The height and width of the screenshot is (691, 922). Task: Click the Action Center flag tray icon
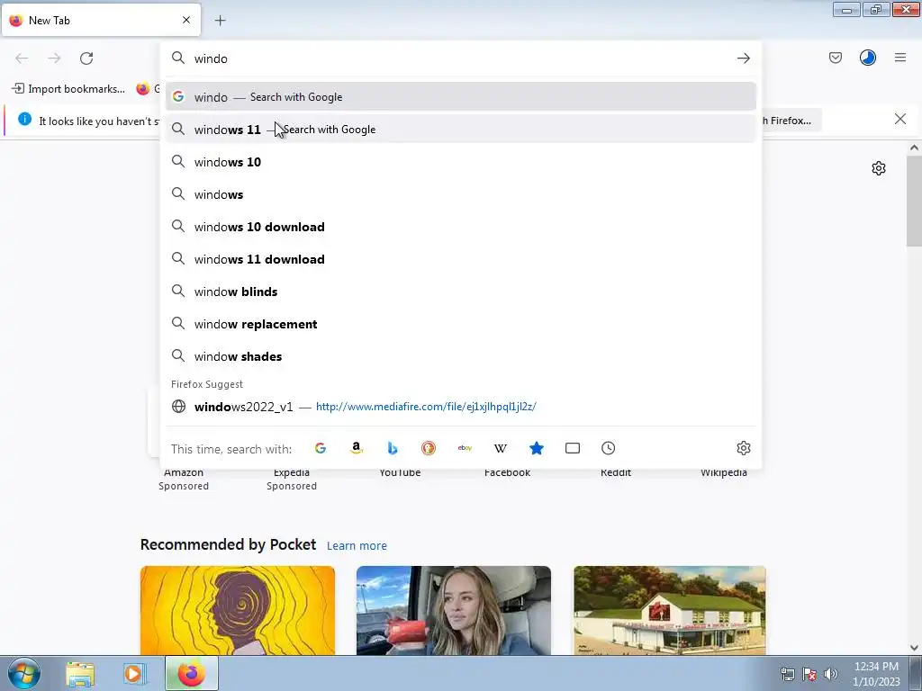click(x=809, y=674)
